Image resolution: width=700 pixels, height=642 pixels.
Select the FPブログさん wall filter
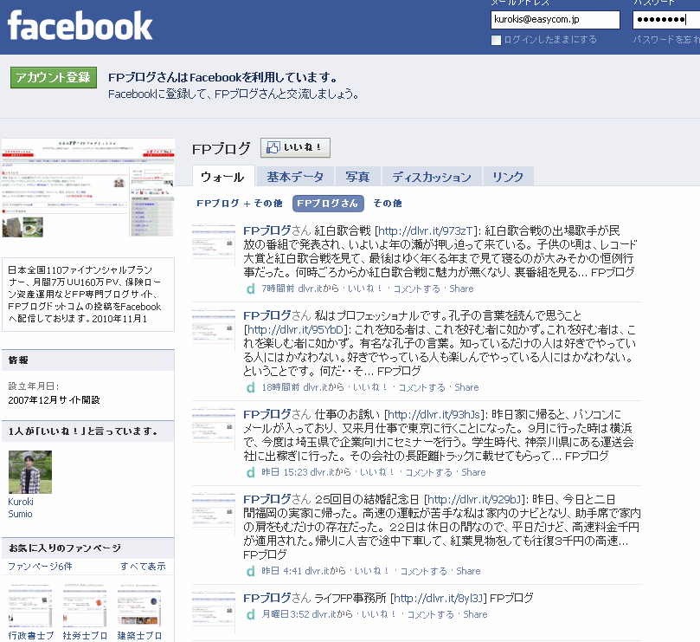pyautogui.click(x=328, y=204)
